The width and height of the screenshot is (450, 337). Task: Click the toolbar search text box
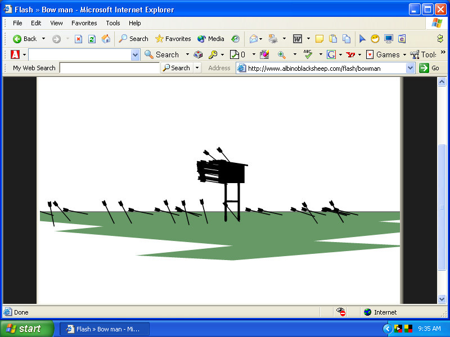pyautogui.click(x=80, y=54)
